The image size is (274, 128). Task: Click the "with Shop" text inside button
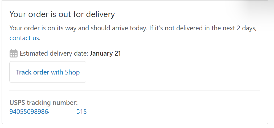tap(65, 72)
